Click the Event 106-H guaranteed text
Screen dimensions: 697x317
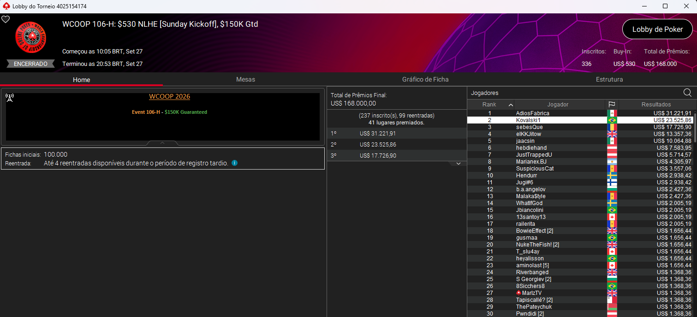coord(169,112)
